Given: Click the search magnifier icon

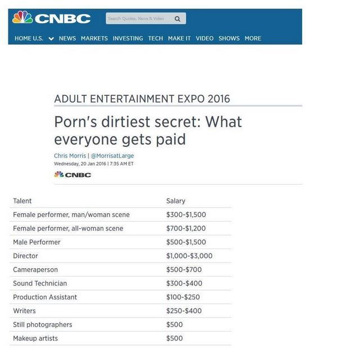Looking at the screenshot, I should tap(178, 19).
